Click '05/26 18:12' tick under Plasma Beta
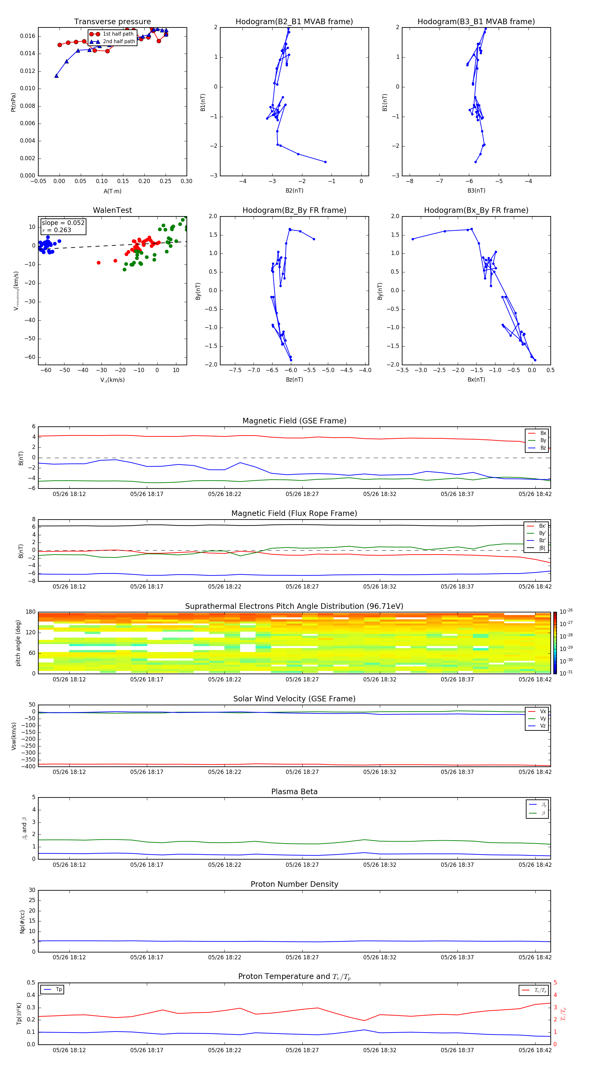Viewport: 589px width, 1079px height. [69, 865]
